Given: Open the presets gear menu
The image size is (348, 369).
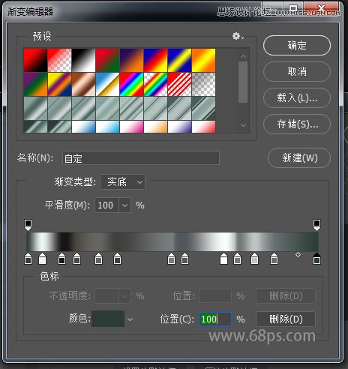Looking at the screenshot, I should pos(238,36).
